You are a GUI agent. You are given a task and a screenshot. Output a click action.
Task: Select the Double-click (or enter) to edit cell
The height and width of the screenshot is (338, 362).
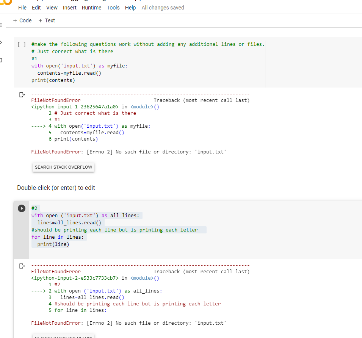click(56, 188)
